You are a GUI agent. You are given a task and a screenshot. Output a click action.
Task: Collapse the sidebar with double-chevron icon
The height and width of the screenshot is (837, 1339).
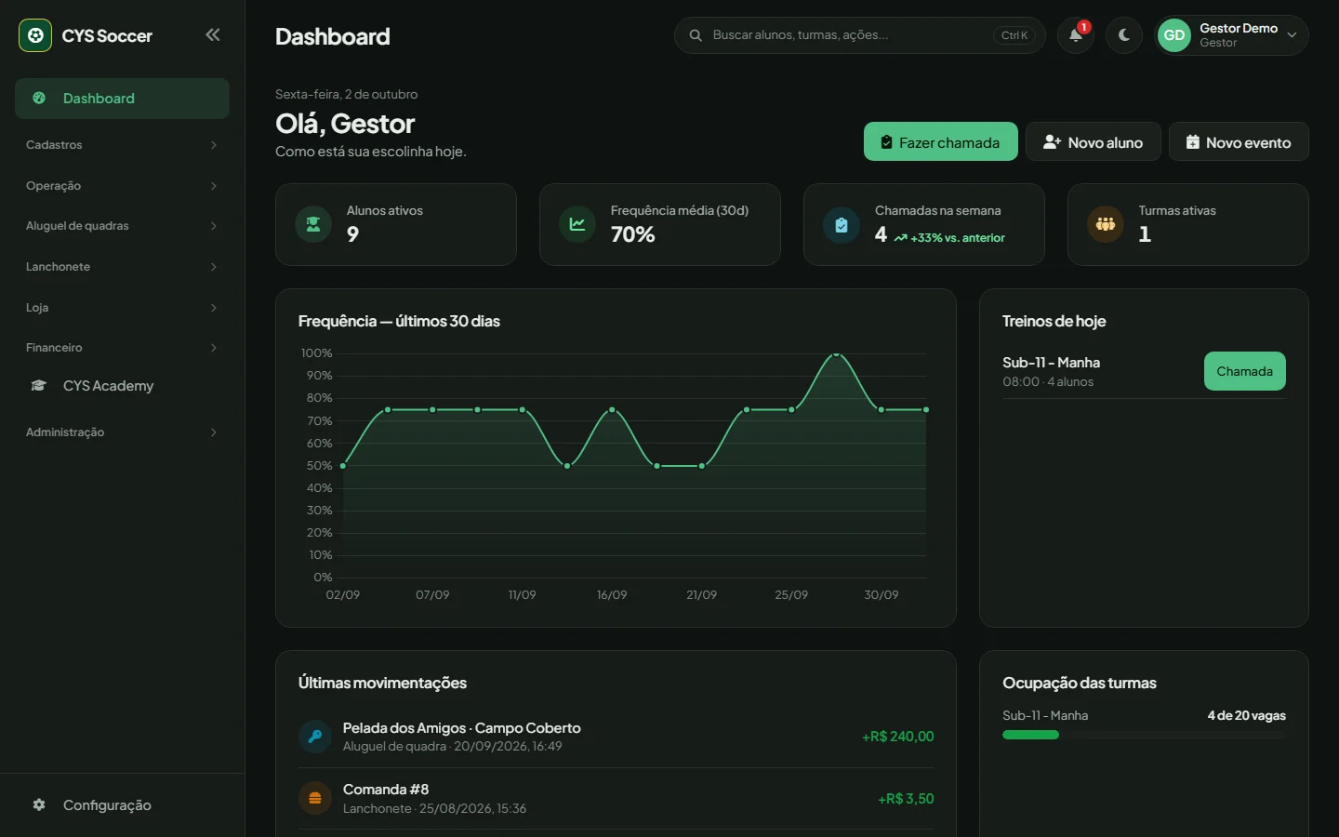tap(213, 34)
